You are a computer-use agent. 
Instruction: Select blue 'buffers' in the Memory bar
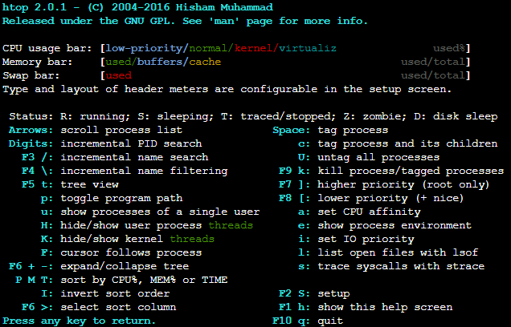160,62
